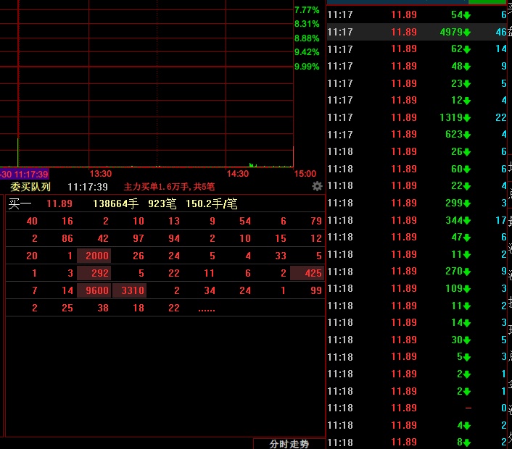The width and height of the screenshot is (512, 449).
Task: Click the 14:30 time axis marker
Action: click(x=238, y=174)
